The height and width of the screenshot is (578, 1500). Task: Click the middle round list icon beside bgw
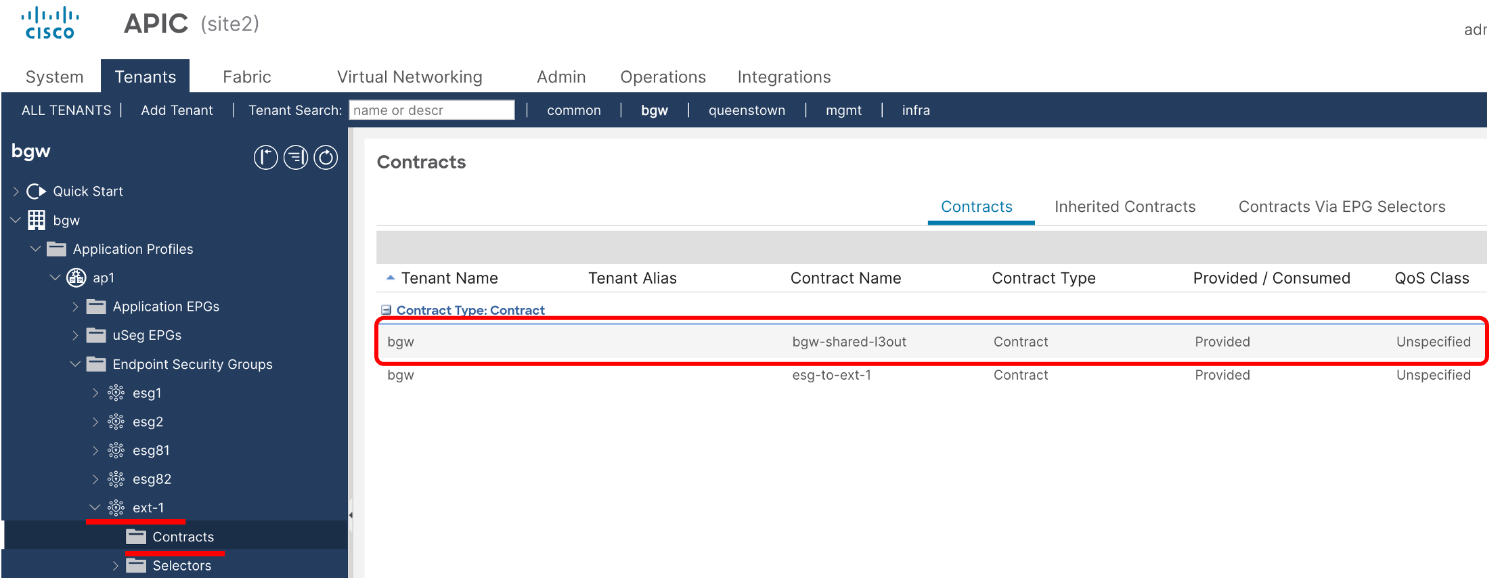pyautogui.click(x=296, y=158)
